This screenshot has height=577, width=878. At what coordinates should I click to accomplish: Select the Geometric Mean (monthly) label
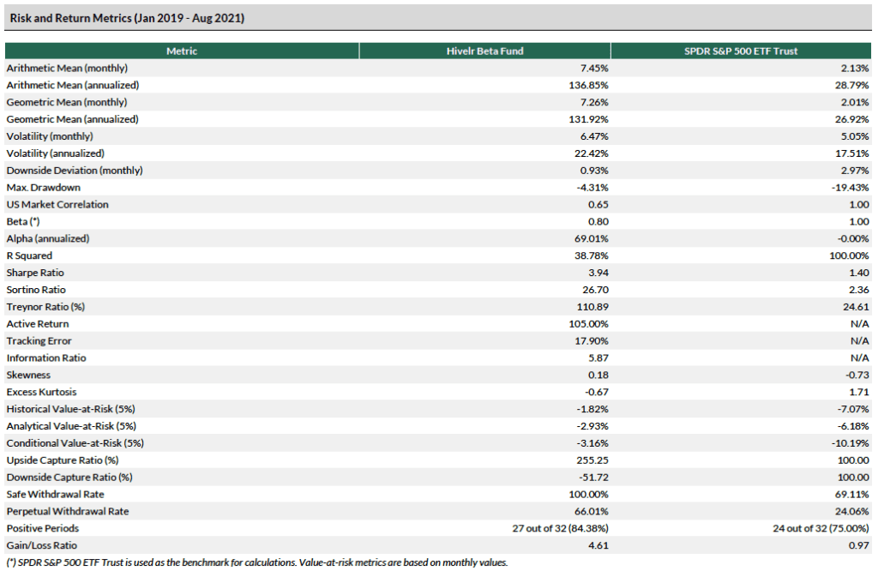coord(67,102)
